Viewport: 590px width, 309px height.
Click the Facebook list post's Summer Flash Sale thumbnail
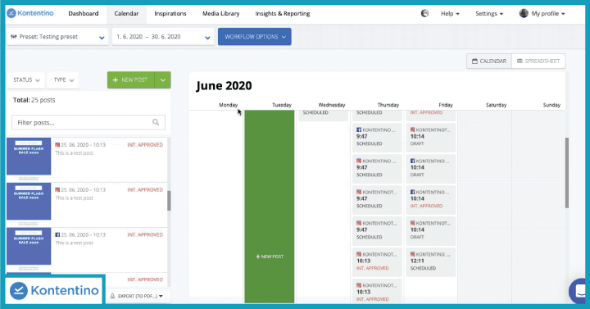pyautogui.click(x=29, y=246)
